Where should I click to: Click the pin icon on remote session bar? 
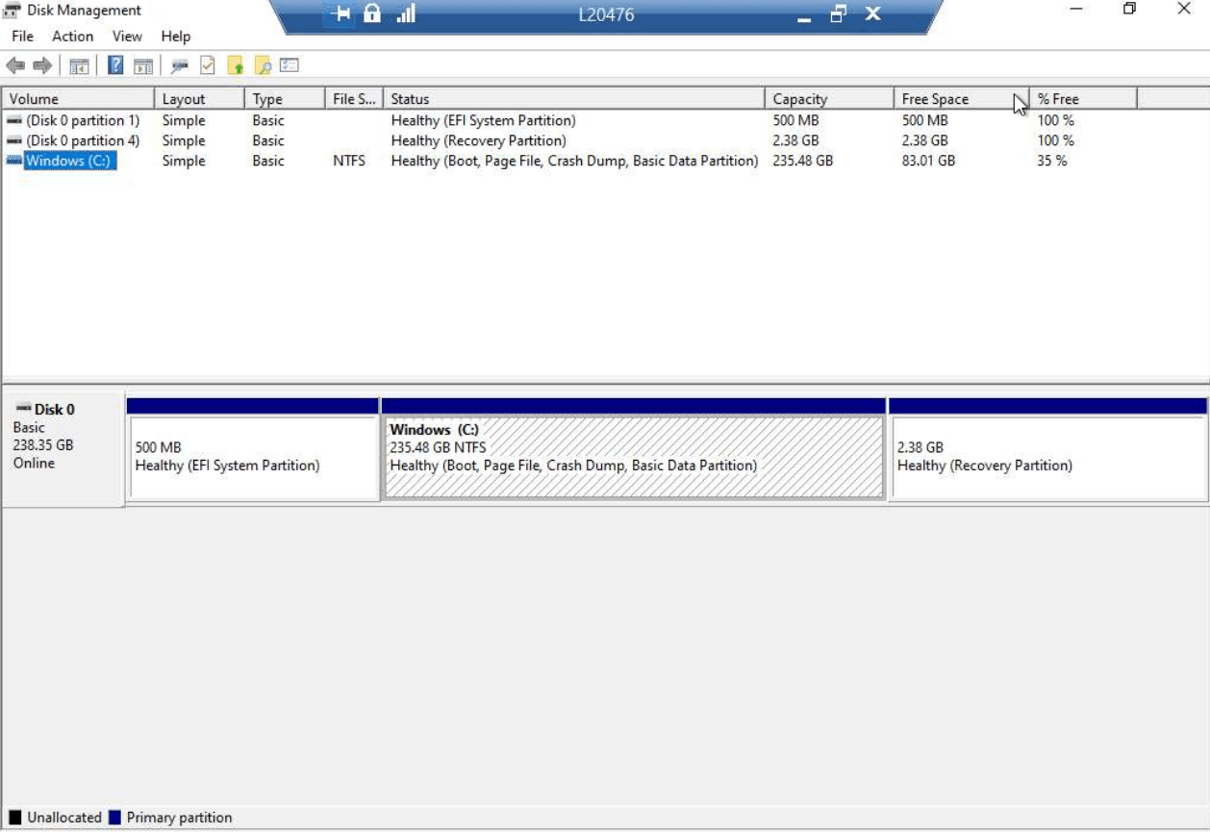point(341,14)
